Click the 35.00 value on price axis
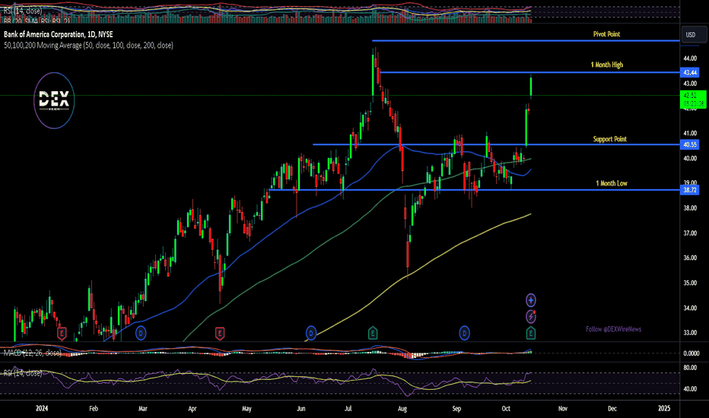 click(690, 283)
